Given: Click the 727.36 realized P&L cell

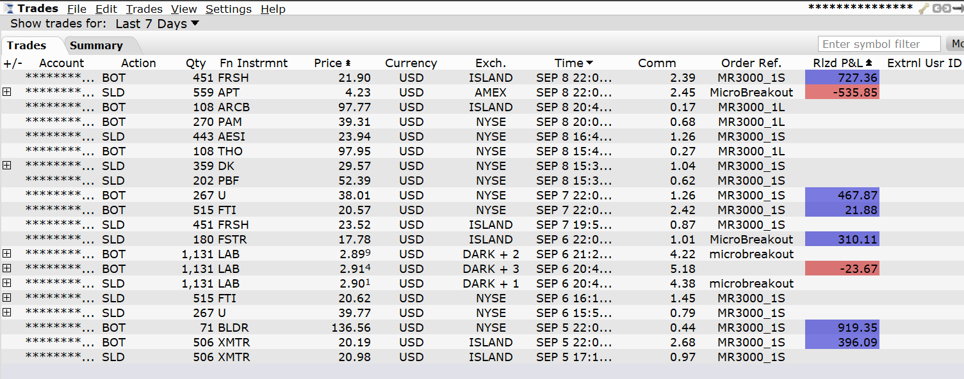Looking at the screenshot, I should (x=842, y=78).
